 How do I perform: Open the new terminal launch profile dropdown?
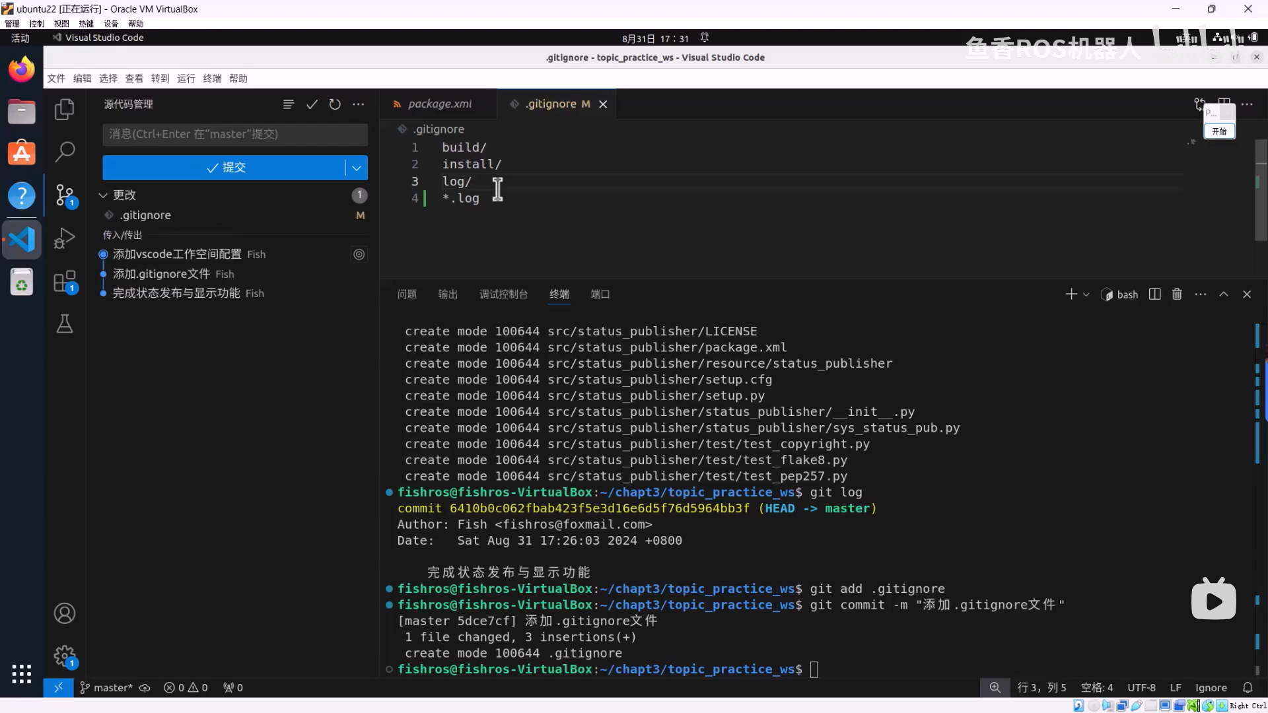1086,294
